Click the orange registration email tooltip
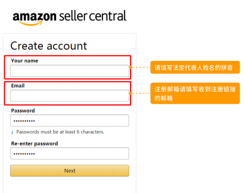 [195, 93]
